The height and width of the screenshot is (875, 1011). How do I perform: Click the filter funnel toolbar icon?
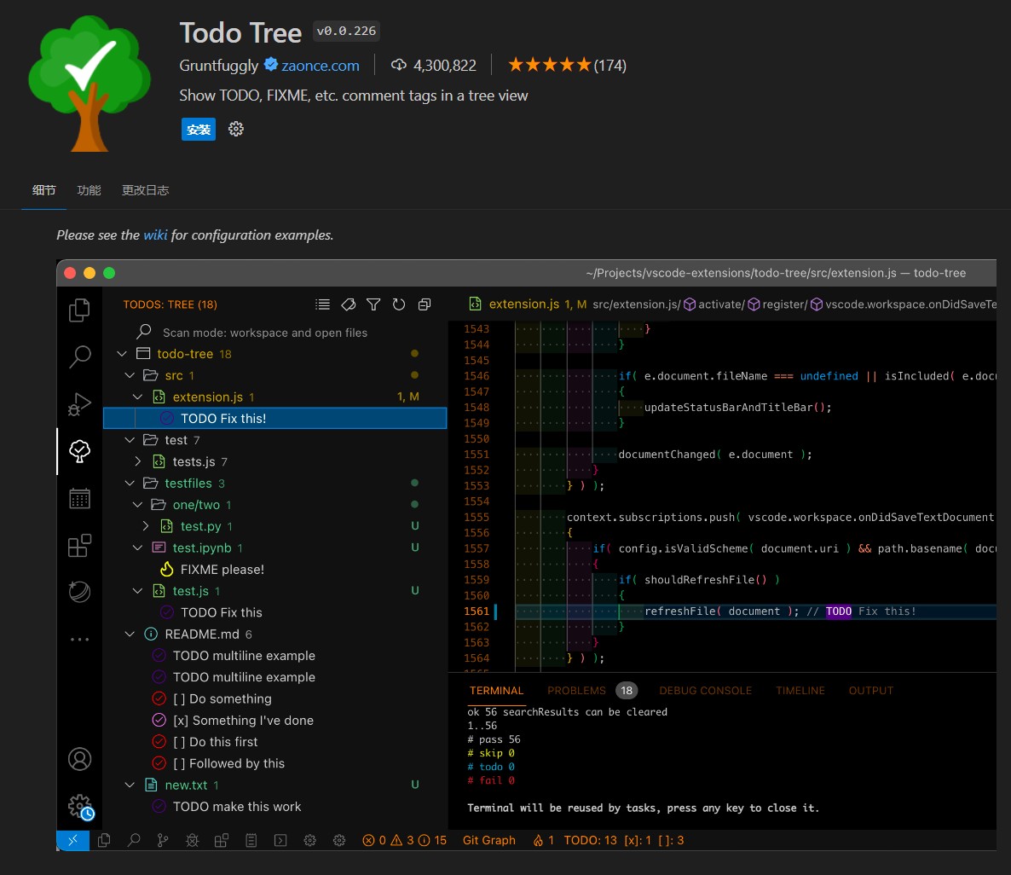point(373,304)
